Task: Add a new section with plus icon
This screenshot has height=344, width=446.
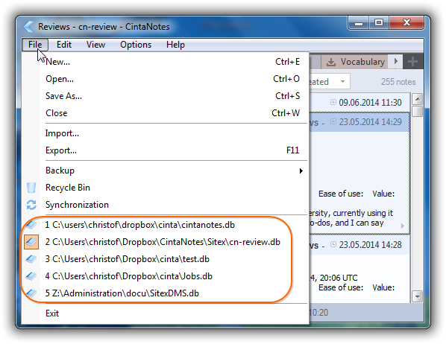Action: (x=412, y=61)
